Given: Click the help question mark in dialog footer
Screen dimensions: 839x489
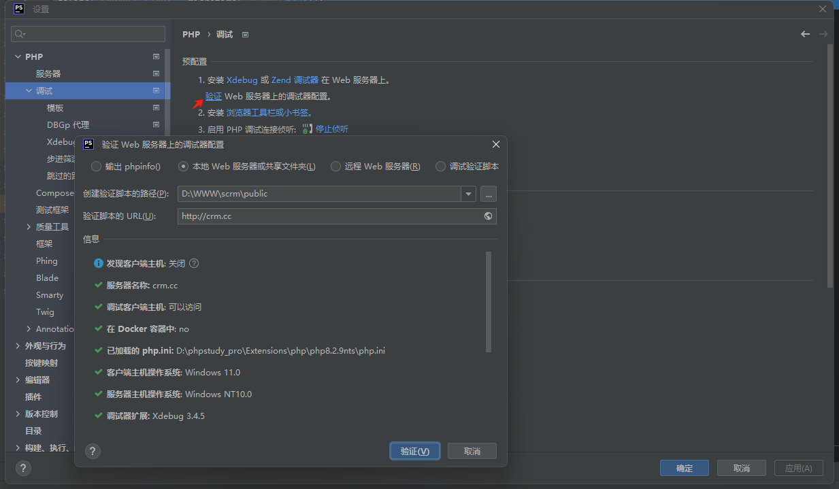Looking at the screenshot, I should [93, 451].
